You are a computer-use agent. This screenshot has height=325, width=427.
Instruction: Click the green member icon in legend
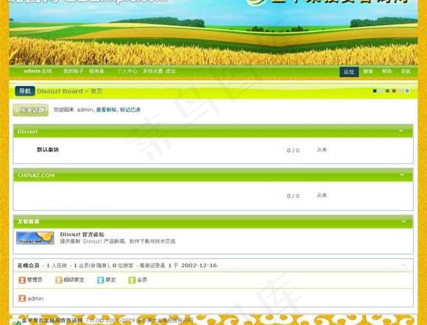132,280
